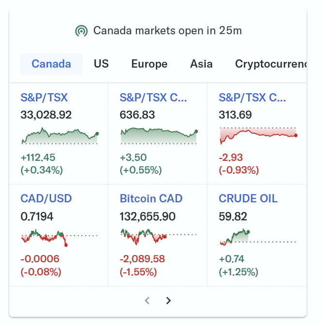The width and height of the screenshot is (323, 325).
Task: Go to previous page of market tiles
Action: (x=147, y=300)
